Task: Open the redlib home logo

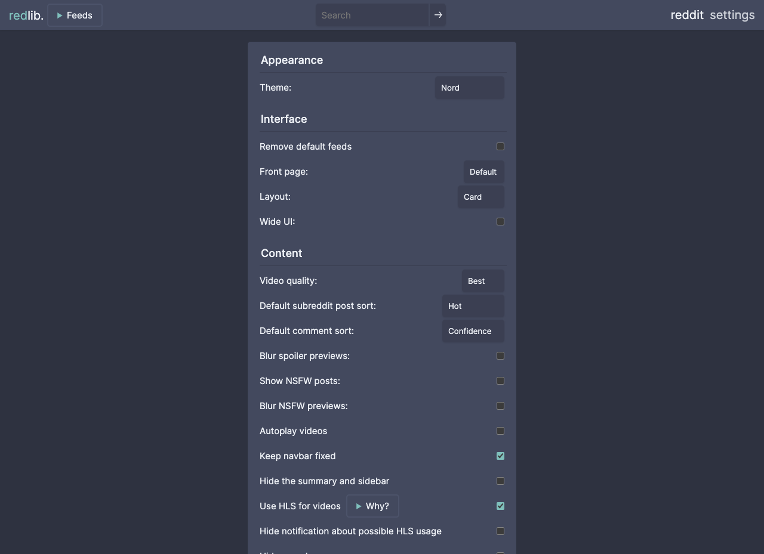Action: pos(26,16)
